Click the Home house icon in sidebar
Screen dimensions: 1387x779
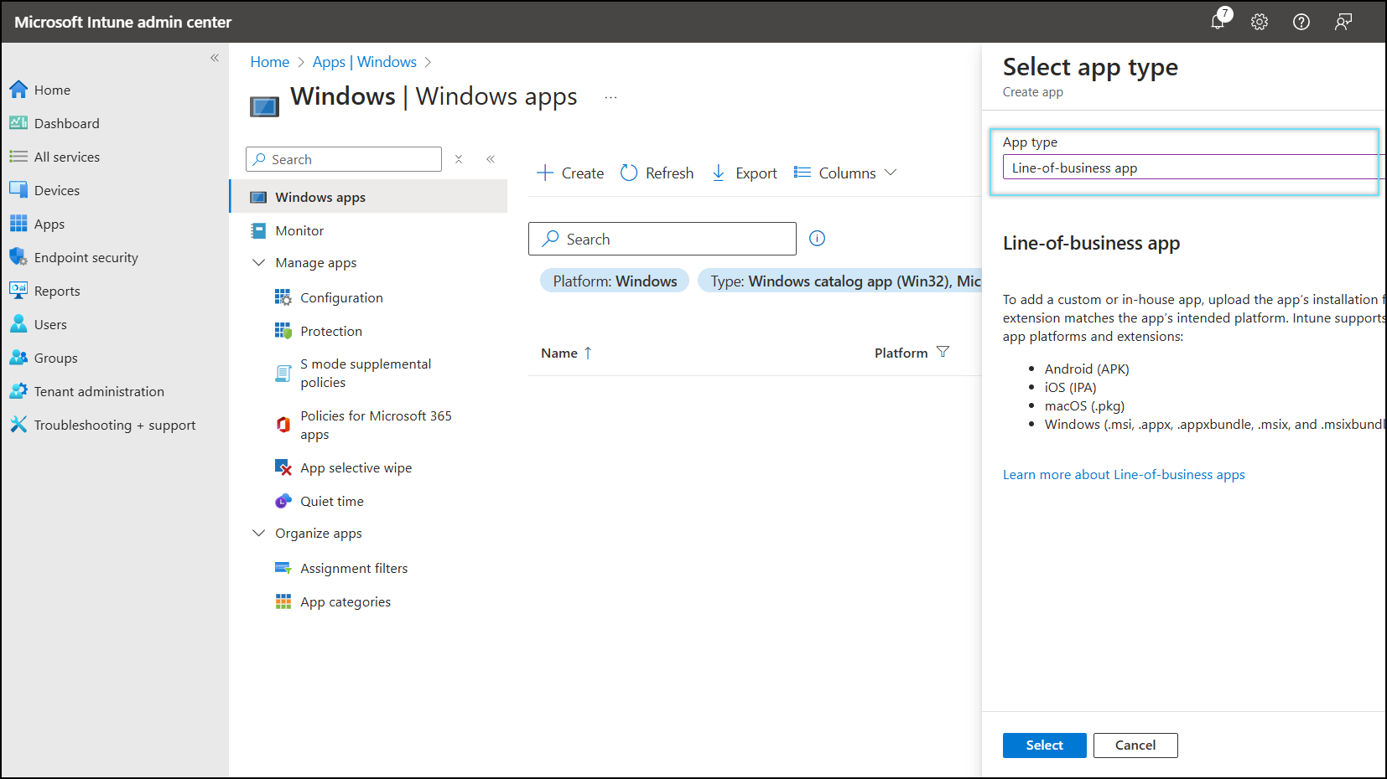click(18, 90)
